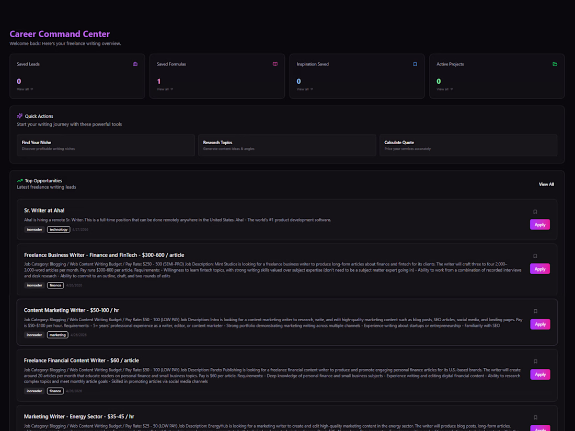575x431 pixels.
Task: Open View all under Active Projects
Action: point(444,89)
